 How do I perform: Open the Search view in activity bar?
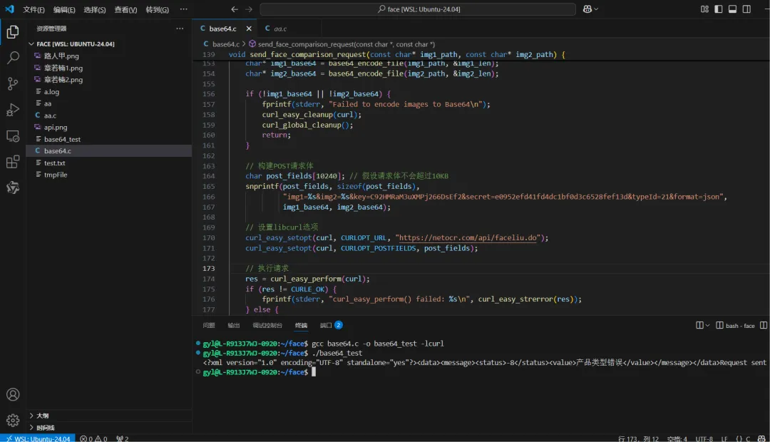coord(13,58)
